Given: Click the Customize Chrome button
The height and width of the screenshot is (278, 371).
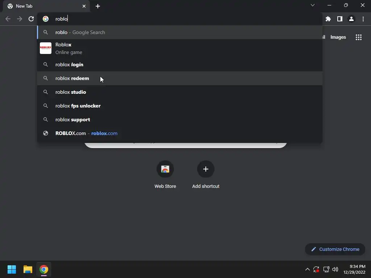Looking at the screenshot, I should 335,249.
